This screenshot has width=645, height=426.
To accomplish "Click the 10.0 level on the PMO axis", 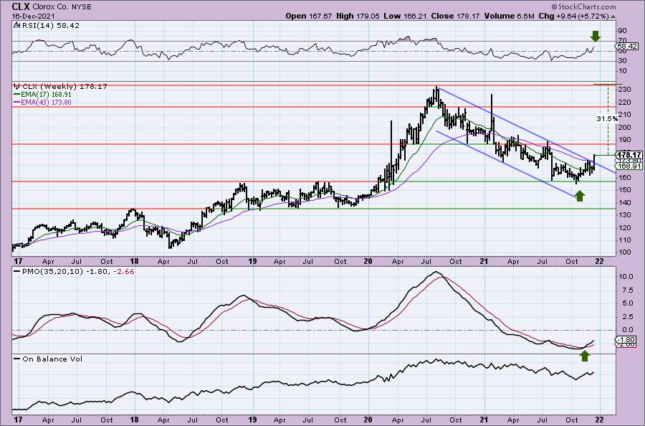I will (625, 277).
